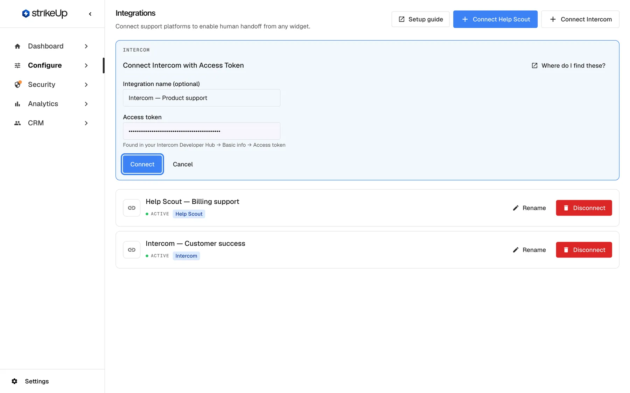Click into Access token field
This screenshot has width=630, height=393.
[x=202, y=131]
